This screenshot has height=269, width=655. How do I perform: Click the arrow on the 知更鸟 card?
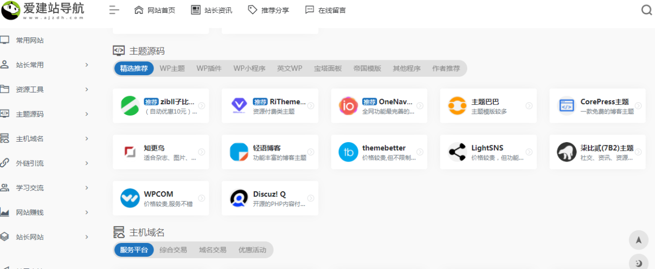202,152
